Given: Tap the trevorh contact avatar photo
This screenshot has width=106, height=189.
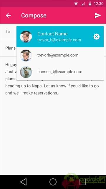Looking at the screenshot, I should (26, 56).
